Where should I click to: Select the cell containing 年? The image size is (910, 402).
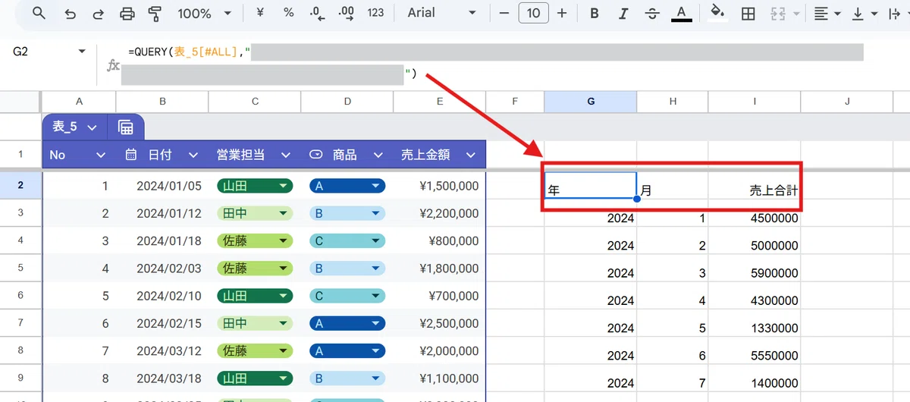pyautogui.click(x=590, y=186)
